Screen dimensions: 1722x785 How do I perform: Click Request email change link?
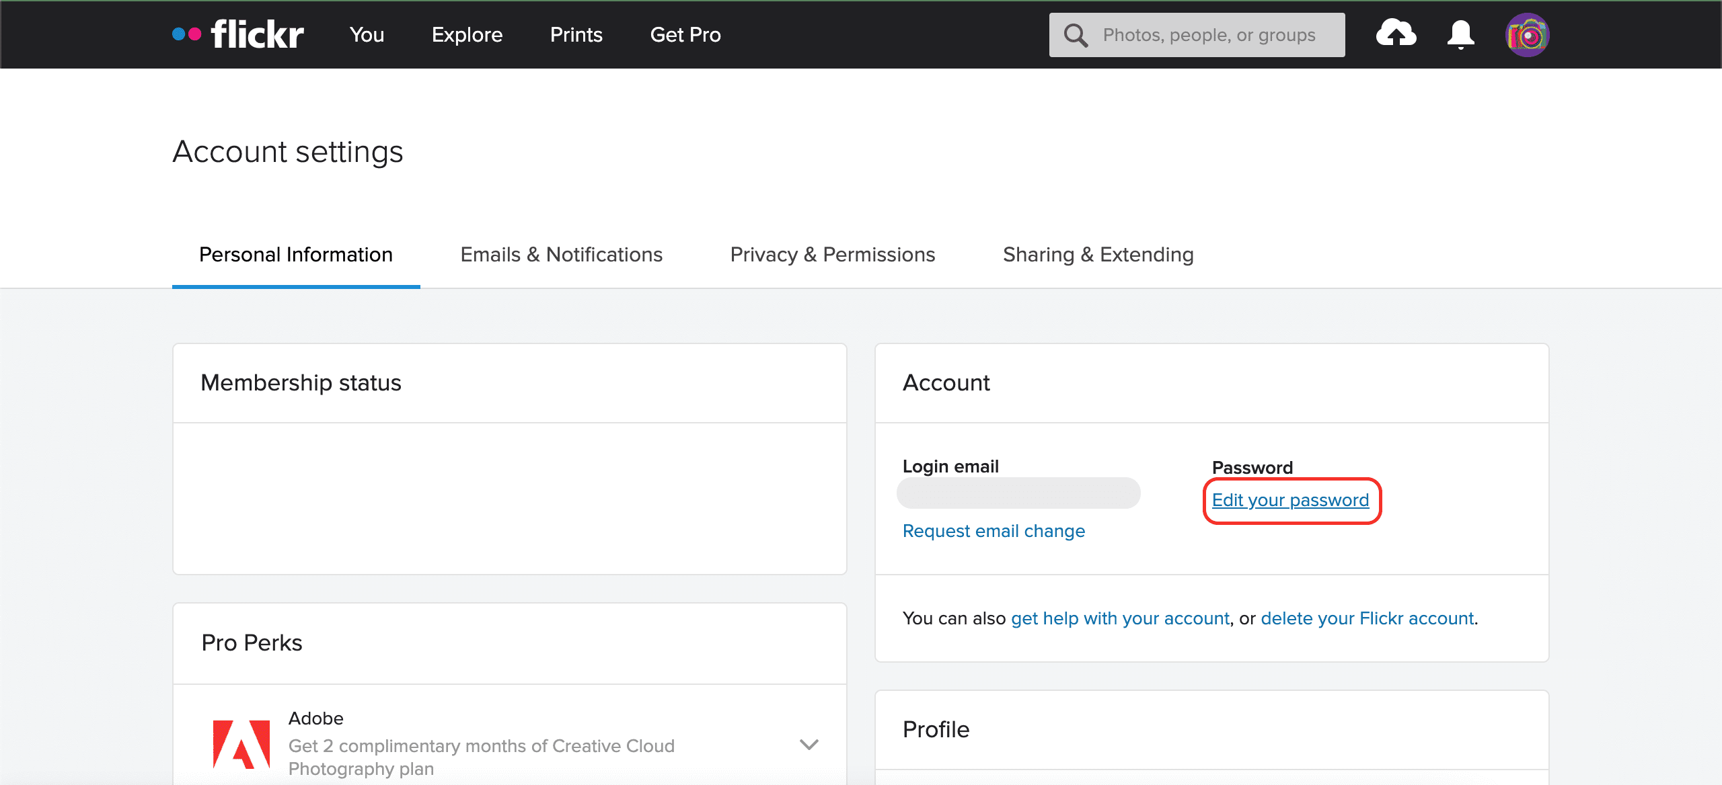coord(994,531)
